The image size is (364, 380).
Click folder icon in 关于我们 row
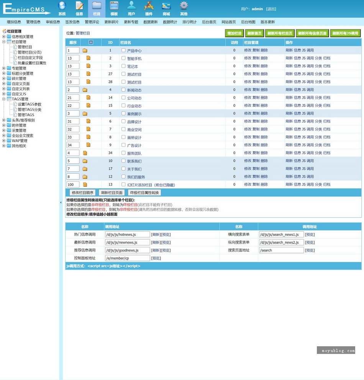(85, 169)
